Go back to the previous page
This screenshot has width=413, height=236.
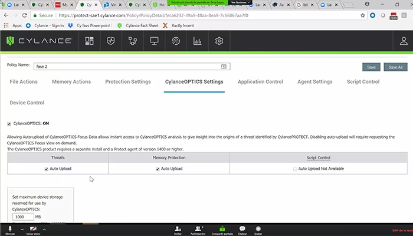click(x=6, y=15)
